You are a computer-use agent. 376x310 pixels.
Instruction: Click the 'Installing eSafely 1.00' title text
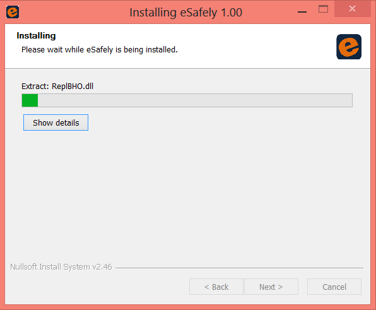186,13
